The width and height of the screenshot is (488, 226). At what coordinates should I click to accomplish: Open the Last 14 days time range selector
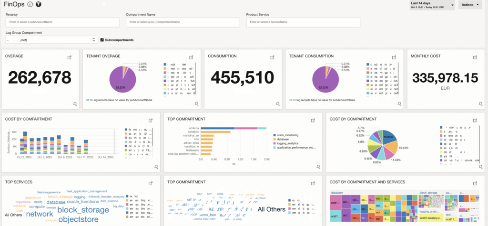pos(431,5)
